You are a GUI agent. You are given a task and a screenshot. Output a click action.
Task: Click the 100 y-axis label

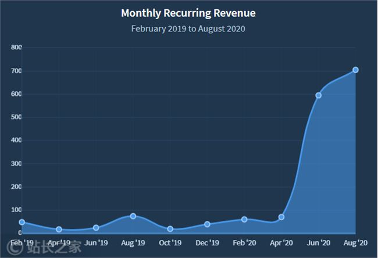[16, 210]
